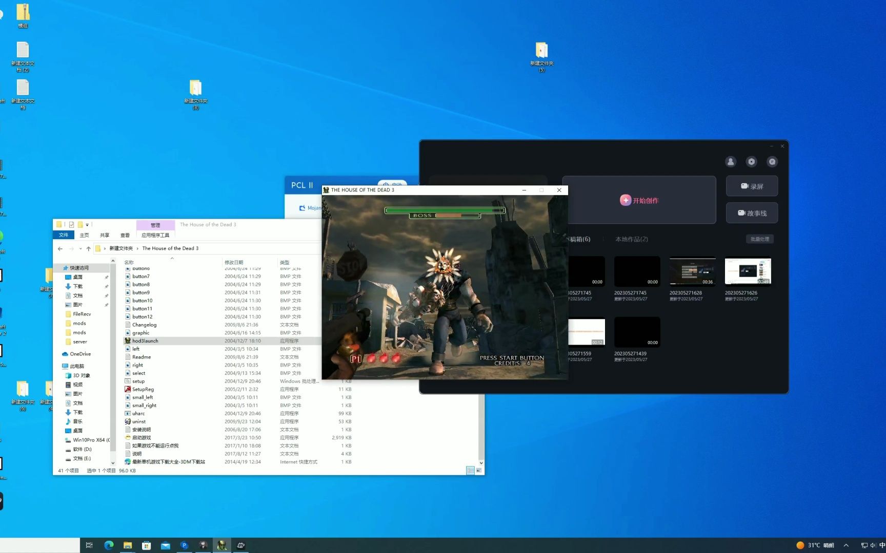Show hidden system tray icons

pos(846,545)
